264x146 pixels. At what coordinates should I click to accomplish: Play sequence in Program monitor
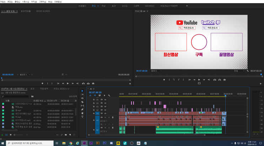pos(199,80)
